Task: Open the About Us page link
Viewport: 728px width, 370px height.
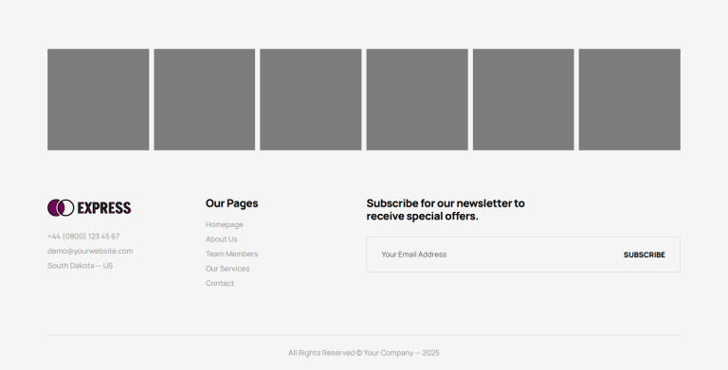Action: pyautogui.click(x=222, y=239)
